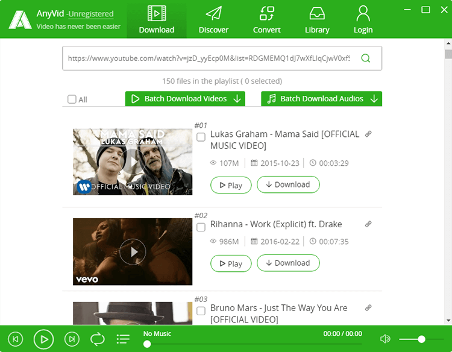452x352 pixels.
Task: Open Rihanna Work video thumbnail
Action: pyautogui.click(x=133, y=252)
